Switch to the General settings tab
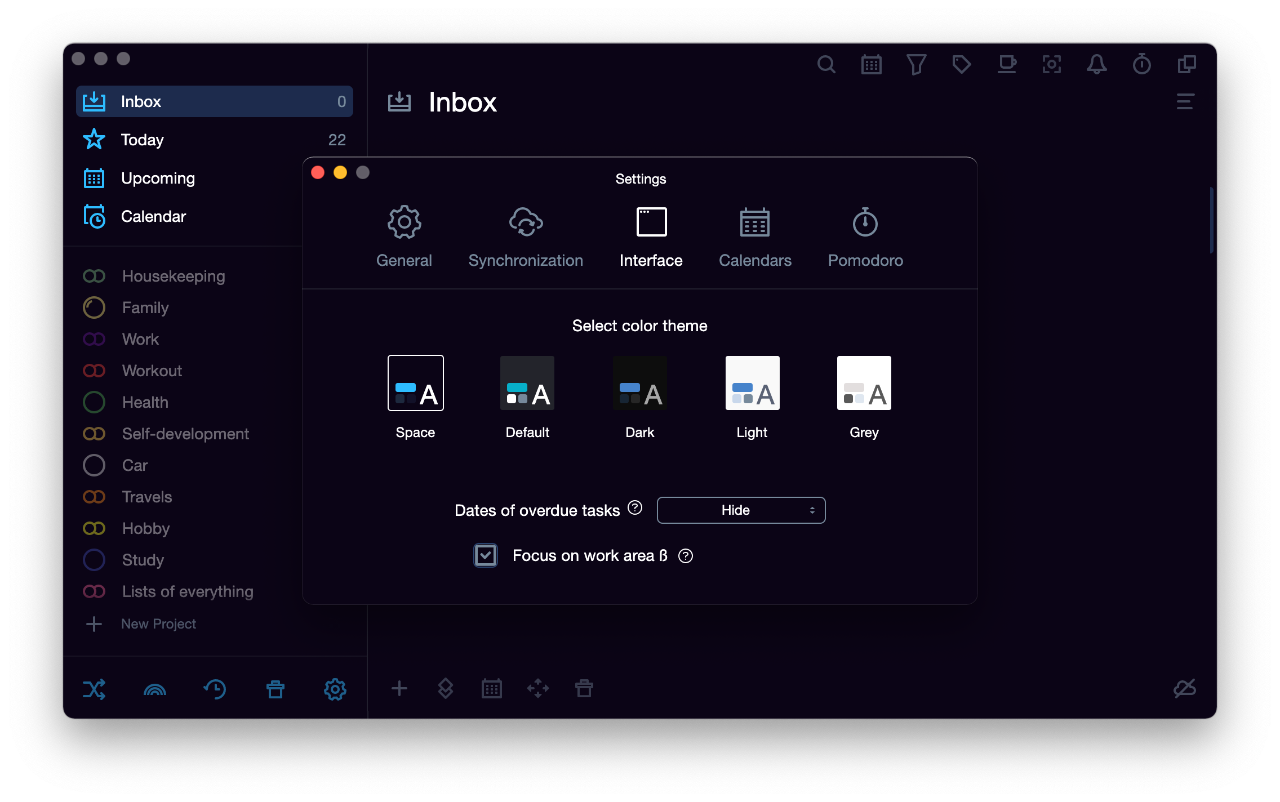 404,237
